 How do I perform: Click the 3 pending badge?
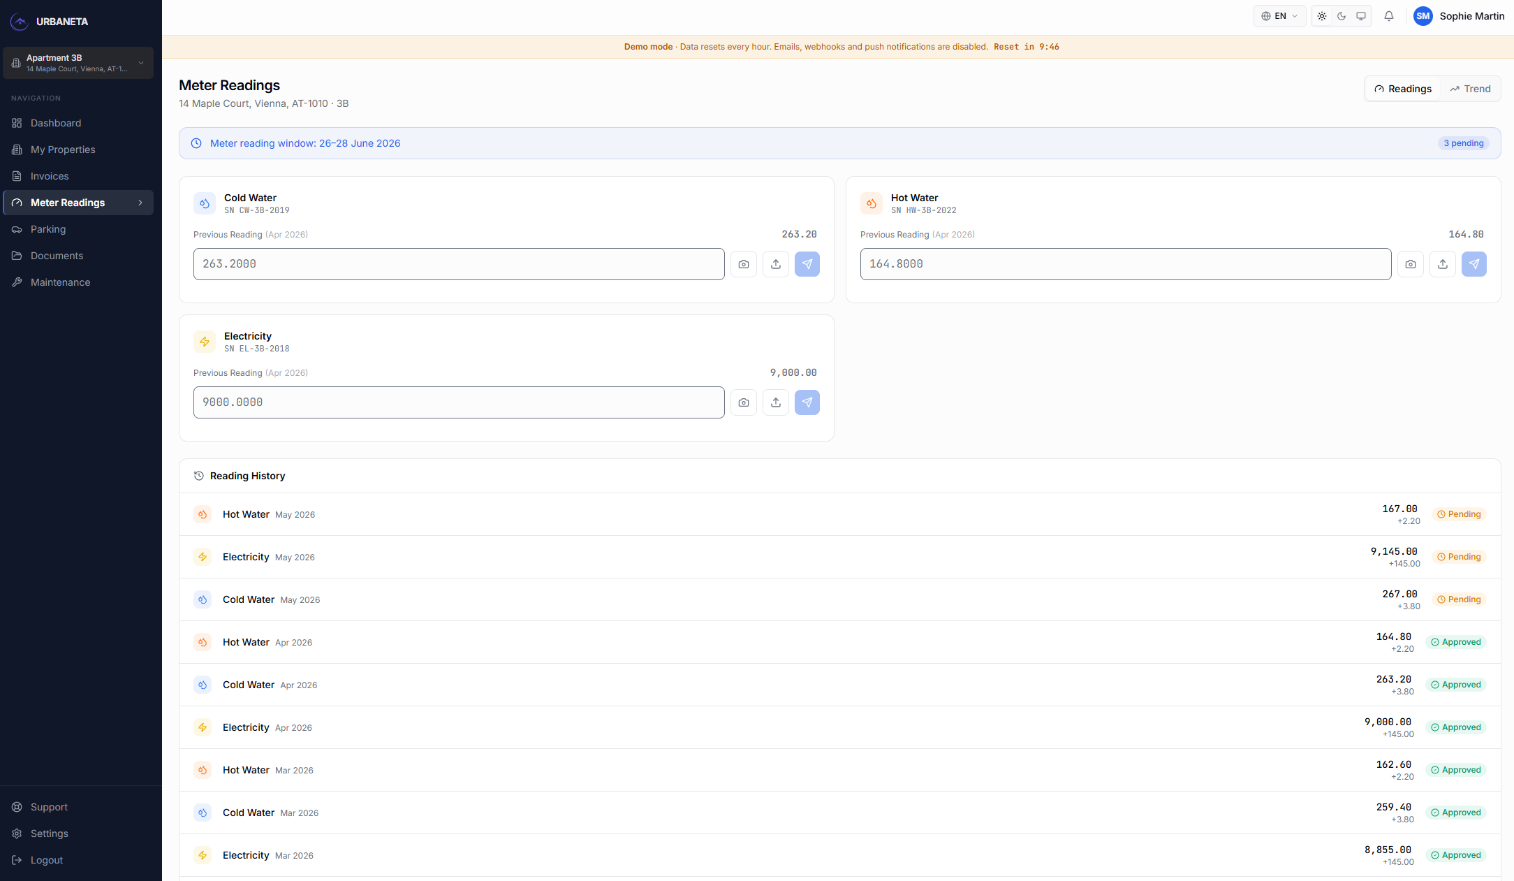click(x=1464, y=143)
